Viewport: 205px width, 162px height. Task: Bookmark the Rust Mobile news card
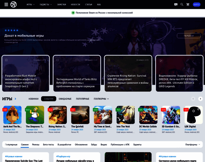[6, 60]
